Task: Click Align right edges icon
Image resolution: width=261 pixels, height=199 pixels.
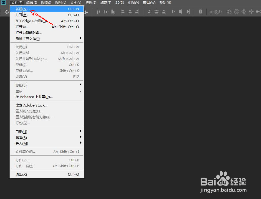Action: pos(137,12)
